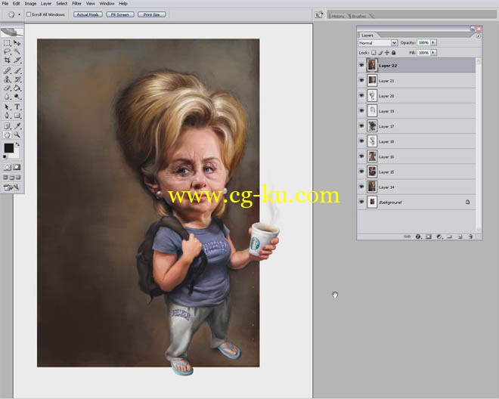Open the Filter menu
The width and height of the screenshot is (499, 399).
pyautogui.click(x=76, y=4)
